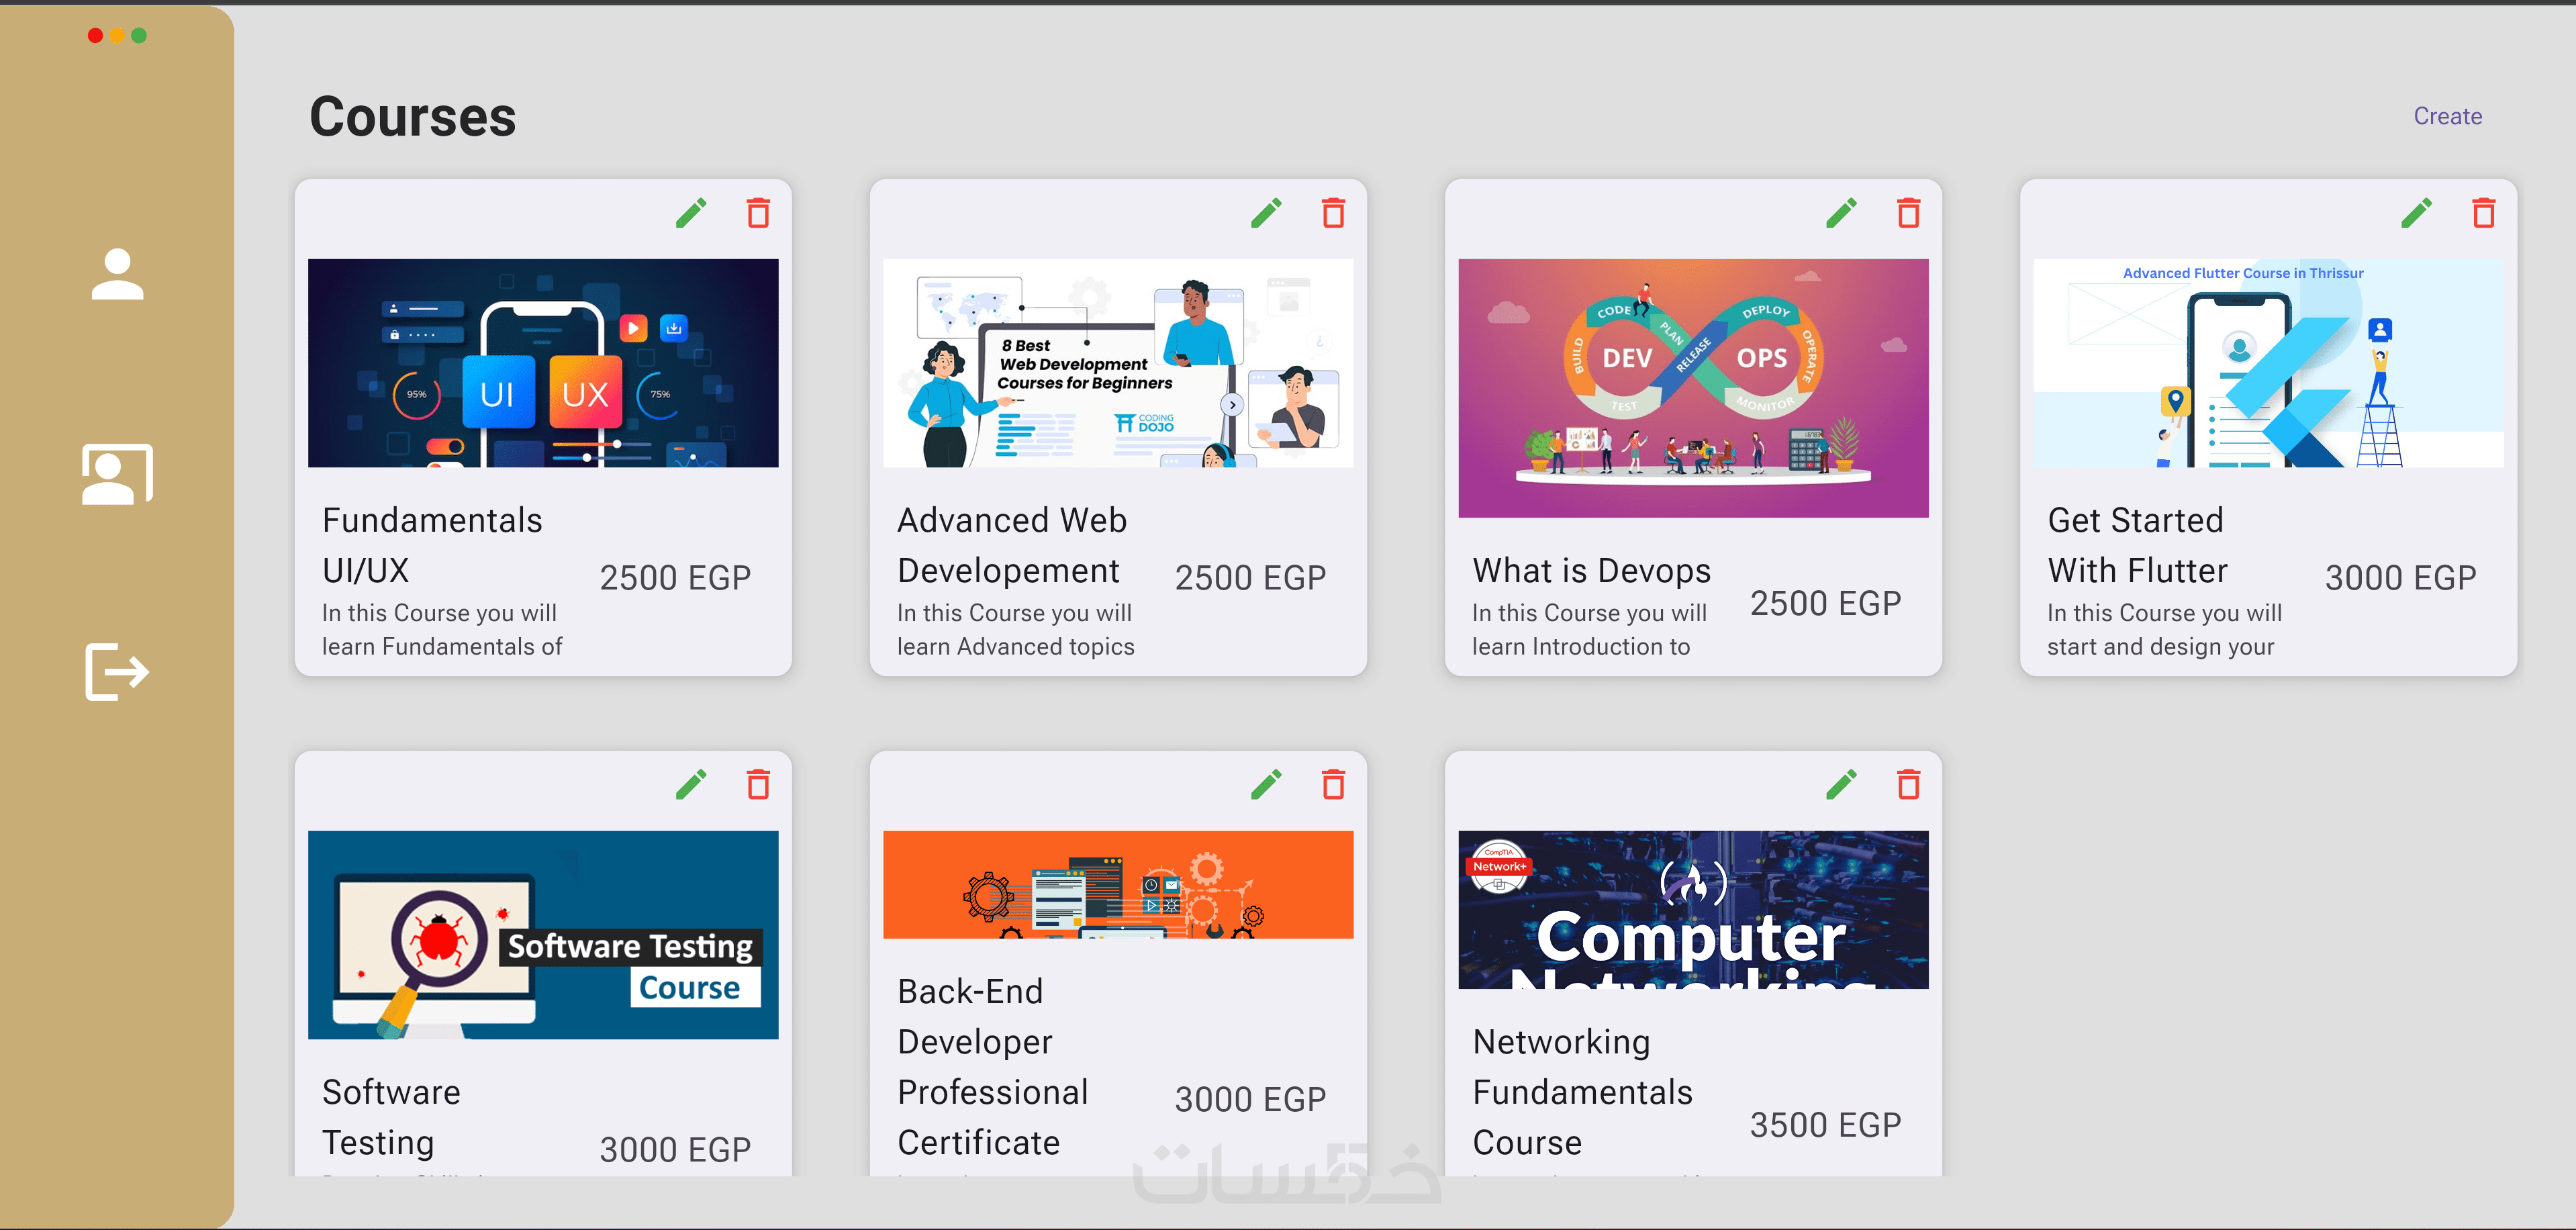Delete the What is Devops course

(1908, 213)
